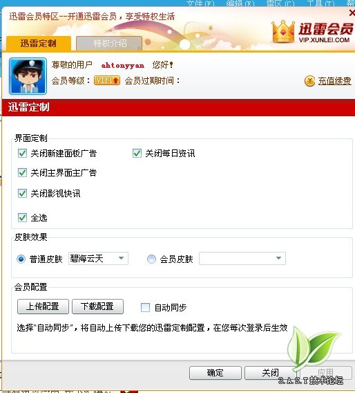Close the member dialog with red X
Image resolution: width=355 pixels, height=393 pixels.
coord(352,12)
